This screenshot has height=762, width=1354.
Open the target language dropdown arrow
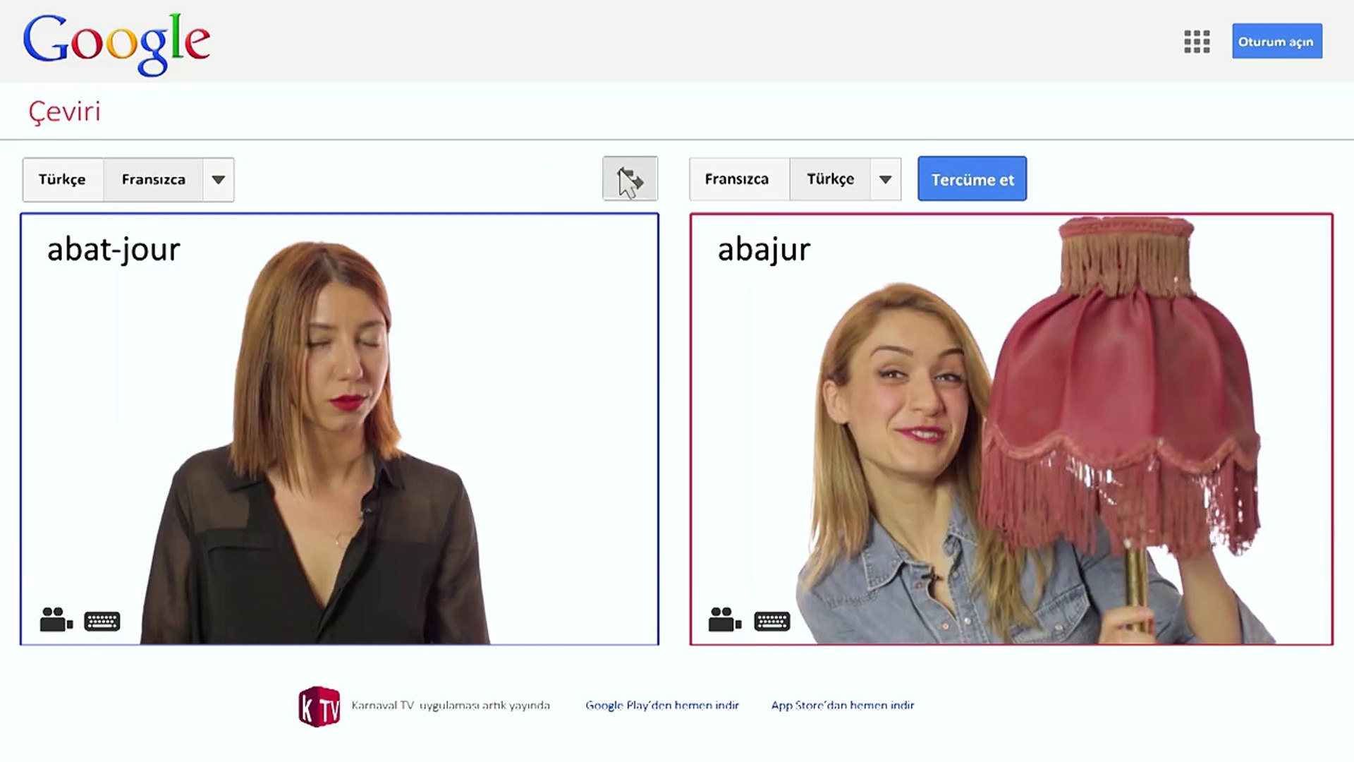(x=886, y=179)
